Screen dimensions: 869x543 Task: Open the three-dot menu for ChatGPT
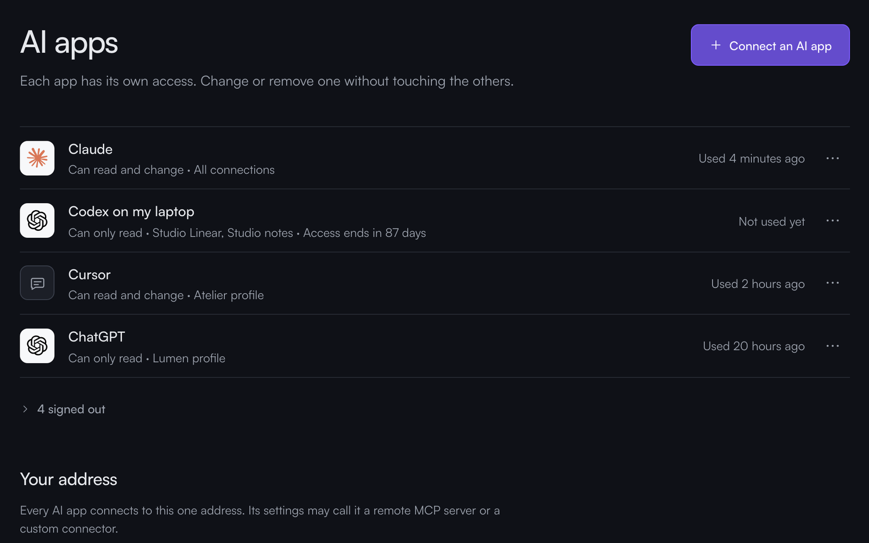pos(833,346)
